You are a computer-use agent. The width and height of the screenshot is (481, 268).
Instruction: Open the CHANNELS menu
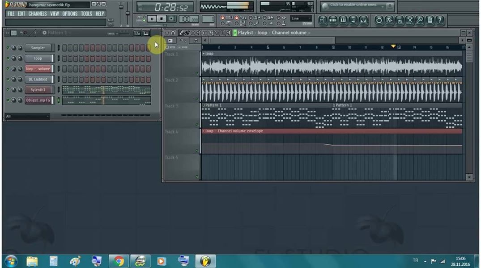[x=38, y=14]
